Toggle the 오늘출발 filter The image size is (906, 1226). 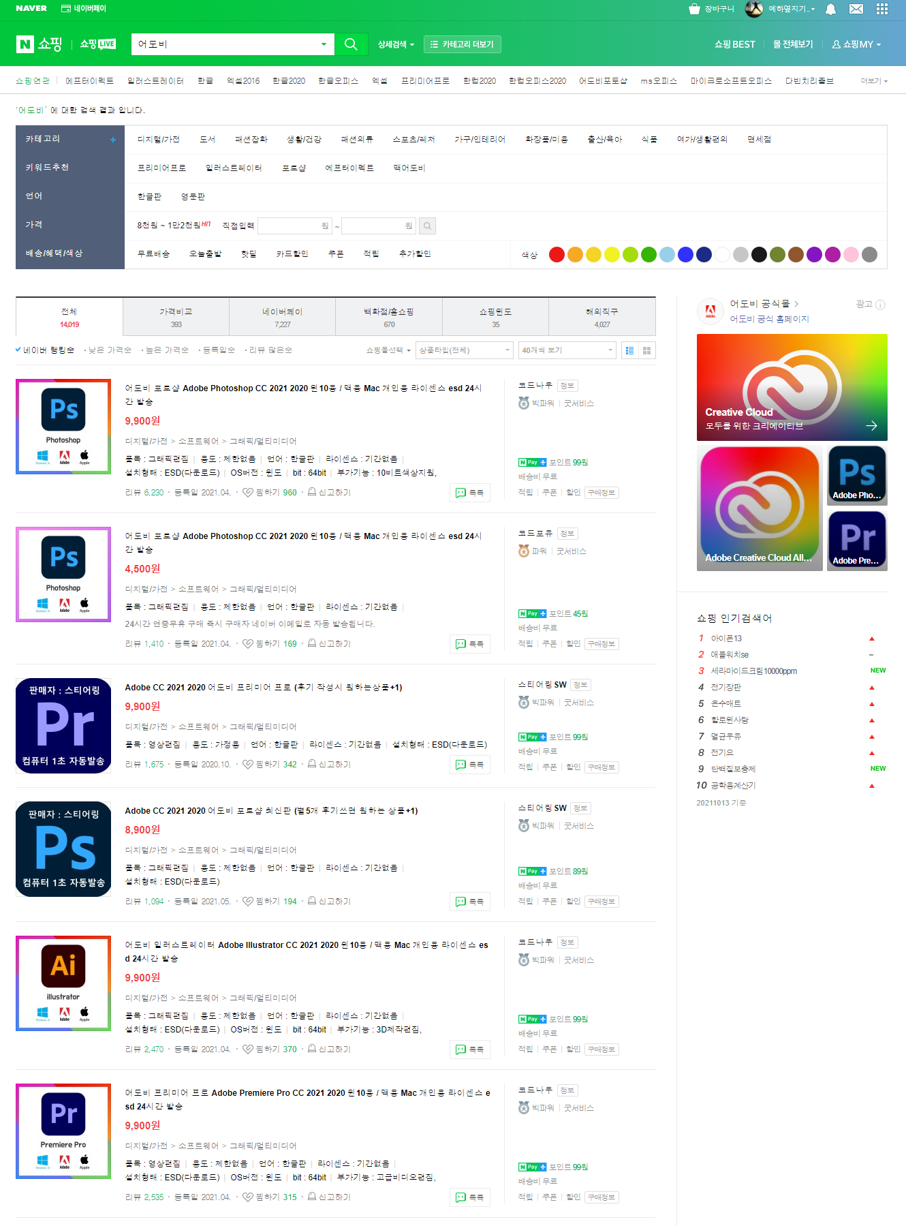[205, 254]
